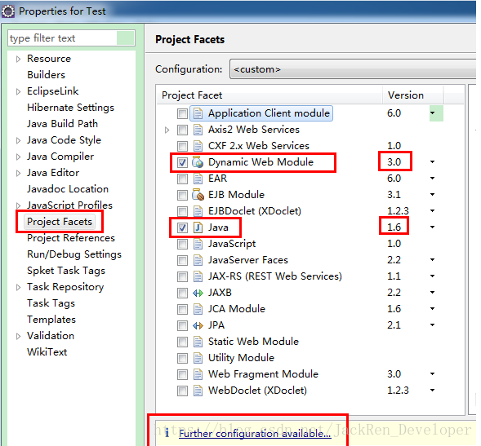Screen dimensions: 481x446
Task: Open the JAX-RS version dropdown arrow
Action: pos(432,276)
